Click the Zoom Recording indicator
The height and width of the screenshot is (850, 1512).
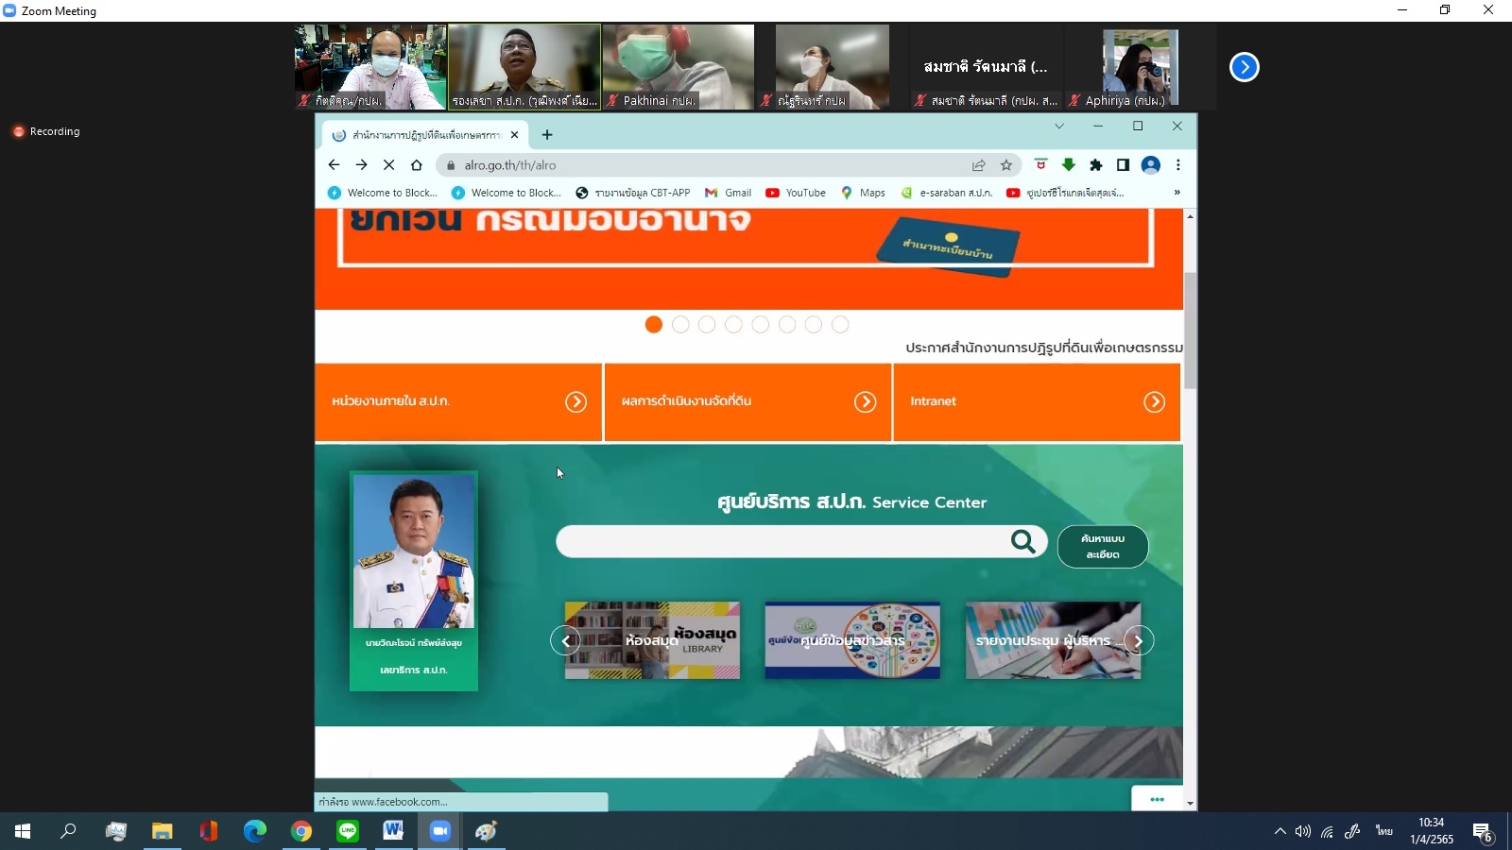[46, 131]
